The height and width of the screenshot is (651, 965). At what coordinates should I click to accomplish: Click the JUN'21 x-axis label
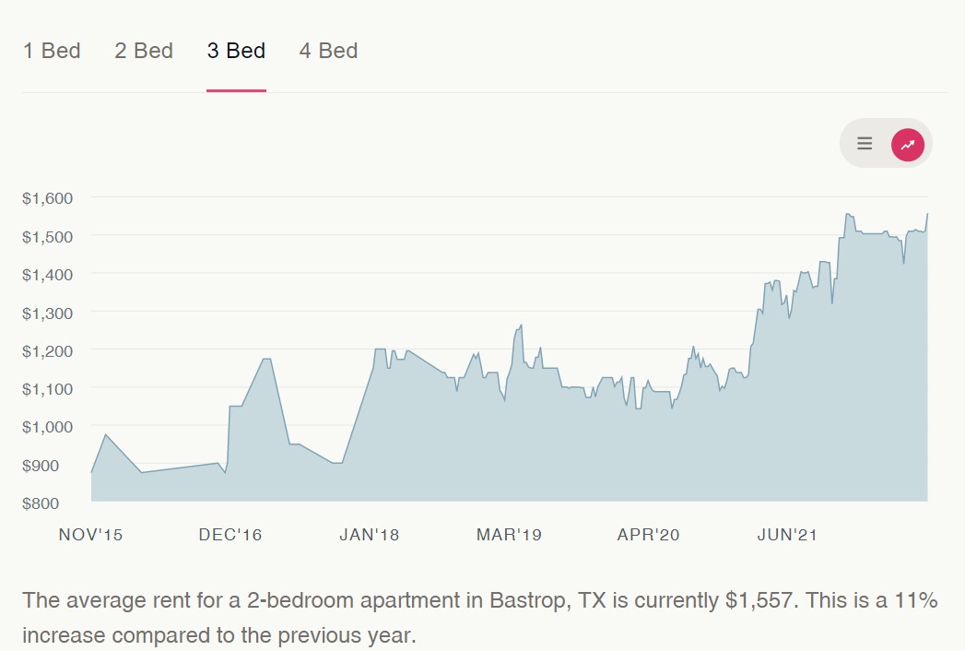[787, 535]
